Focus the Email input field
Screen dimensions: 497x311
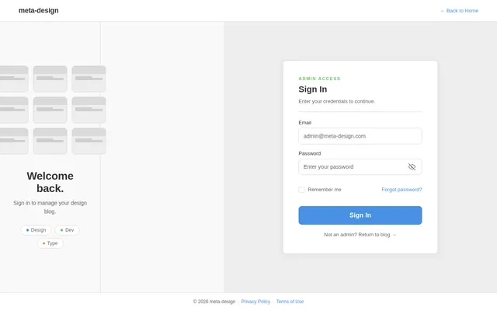tap(360, 136)
